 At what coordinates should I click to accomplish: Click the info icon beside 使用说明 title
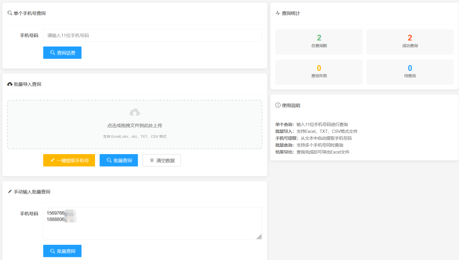(x=277, y=105)
